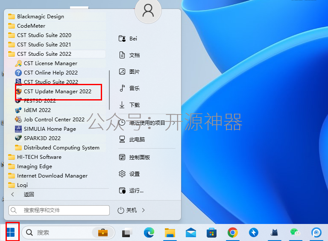Open 设置 settings
Image resolution: width=328 pixels, height=241 pixels.
point(129,174)
